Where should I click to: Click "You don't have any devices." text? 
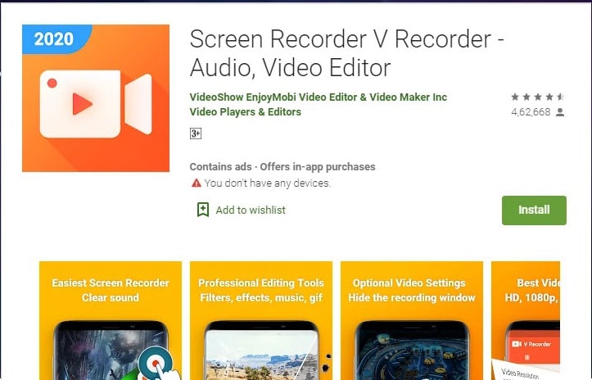click(x=268, y=183)
